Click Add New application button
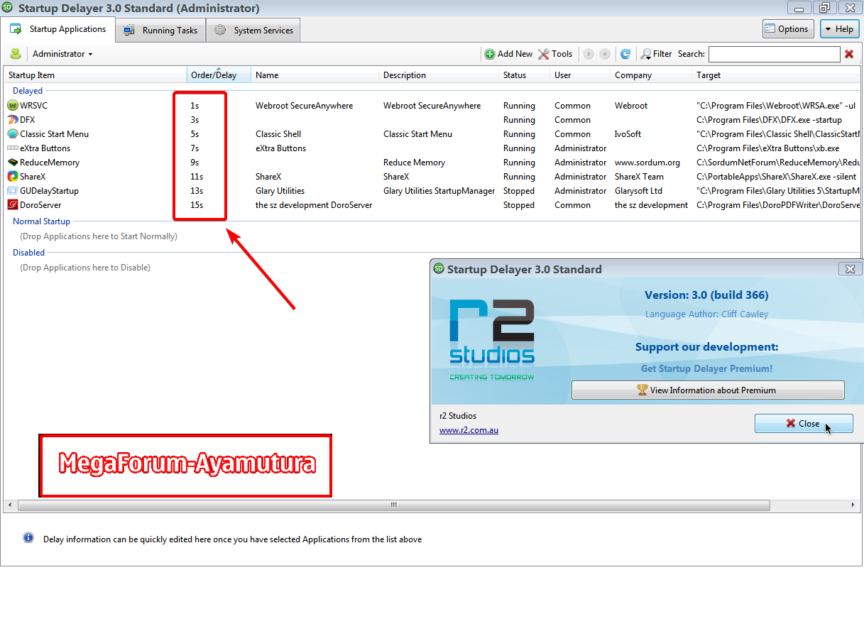Viewport: 864px width, 631px height. (x=508, y=54)
